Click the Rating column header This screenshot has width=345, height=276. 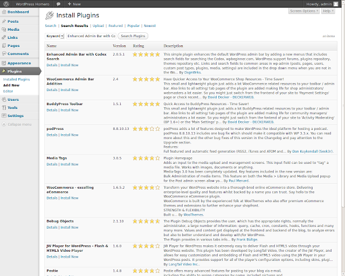[139, 46]
